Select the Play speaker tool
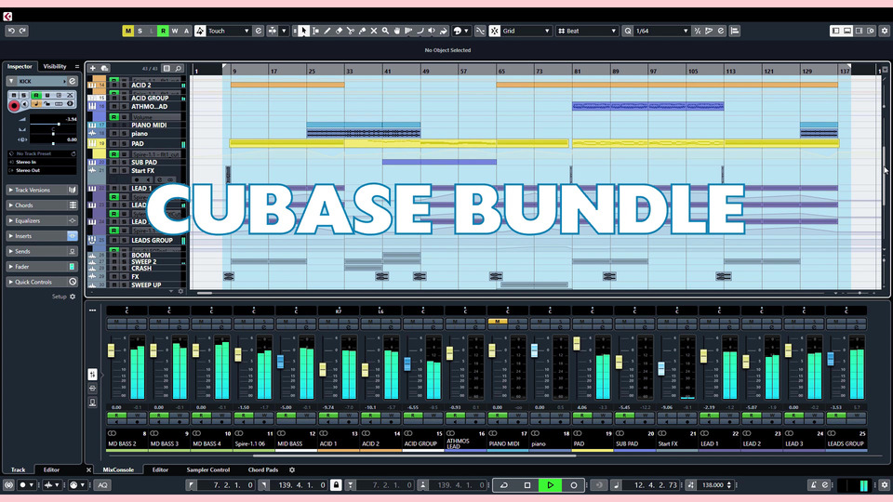 coord(432,31)
